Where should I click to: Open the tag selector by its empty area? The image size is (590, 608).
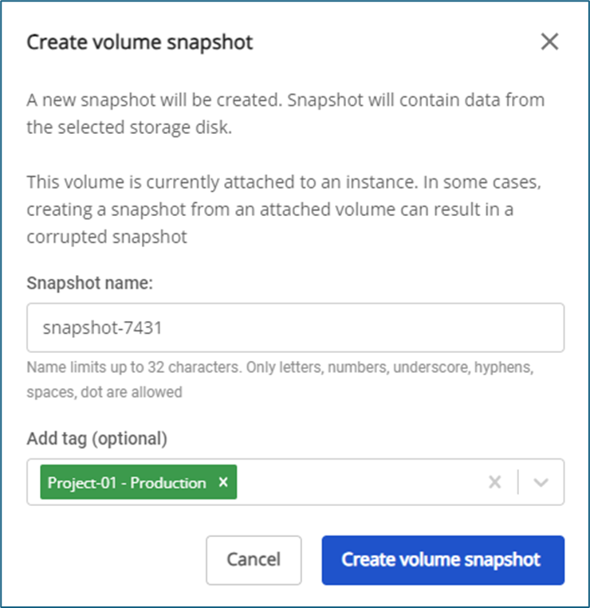pyautogui.click(x=359, y=482)
